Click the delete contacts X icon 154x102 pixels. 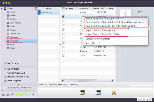114,93
